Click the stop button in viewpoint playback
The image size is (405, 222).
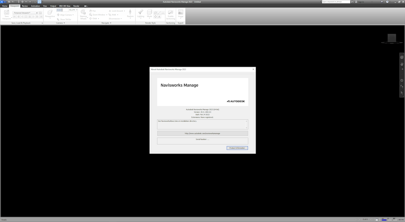pos(26,17)
